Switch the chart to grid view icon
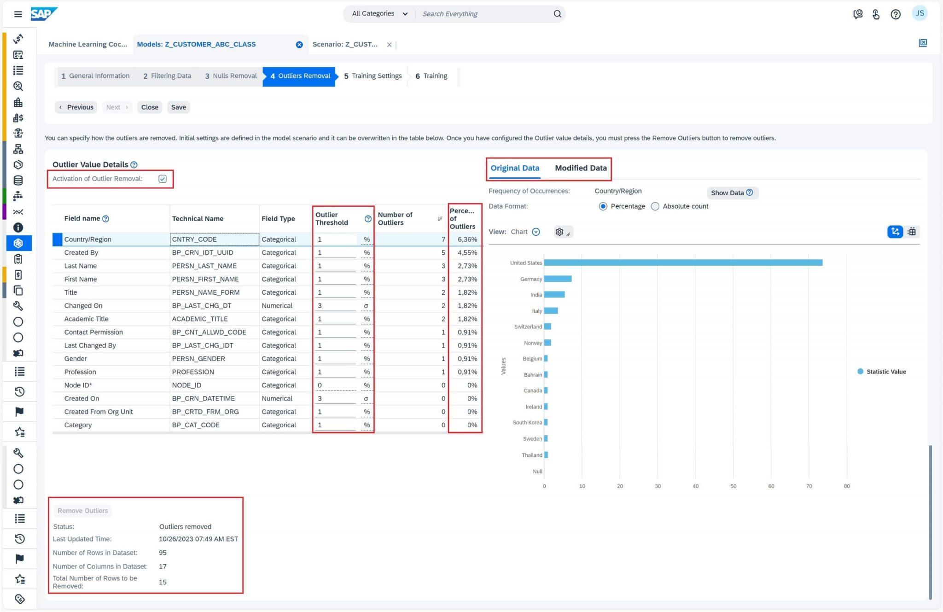The width and height of the screenshot is (943, 612). coord(912,232)
